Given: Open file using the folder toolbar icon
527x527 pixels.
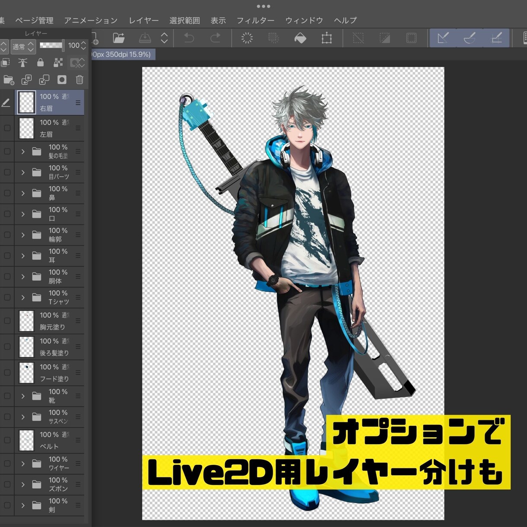Looking at the screenshot, I should [119, 38].
